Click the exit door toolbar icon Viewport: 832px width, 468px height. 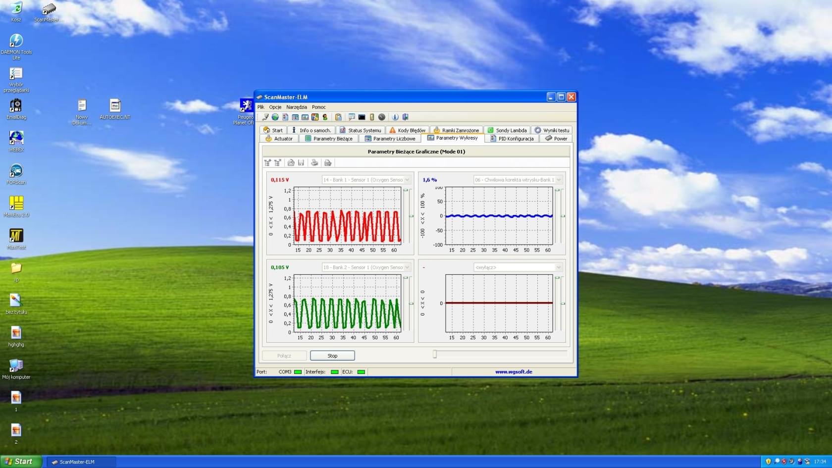pos(405,117)
